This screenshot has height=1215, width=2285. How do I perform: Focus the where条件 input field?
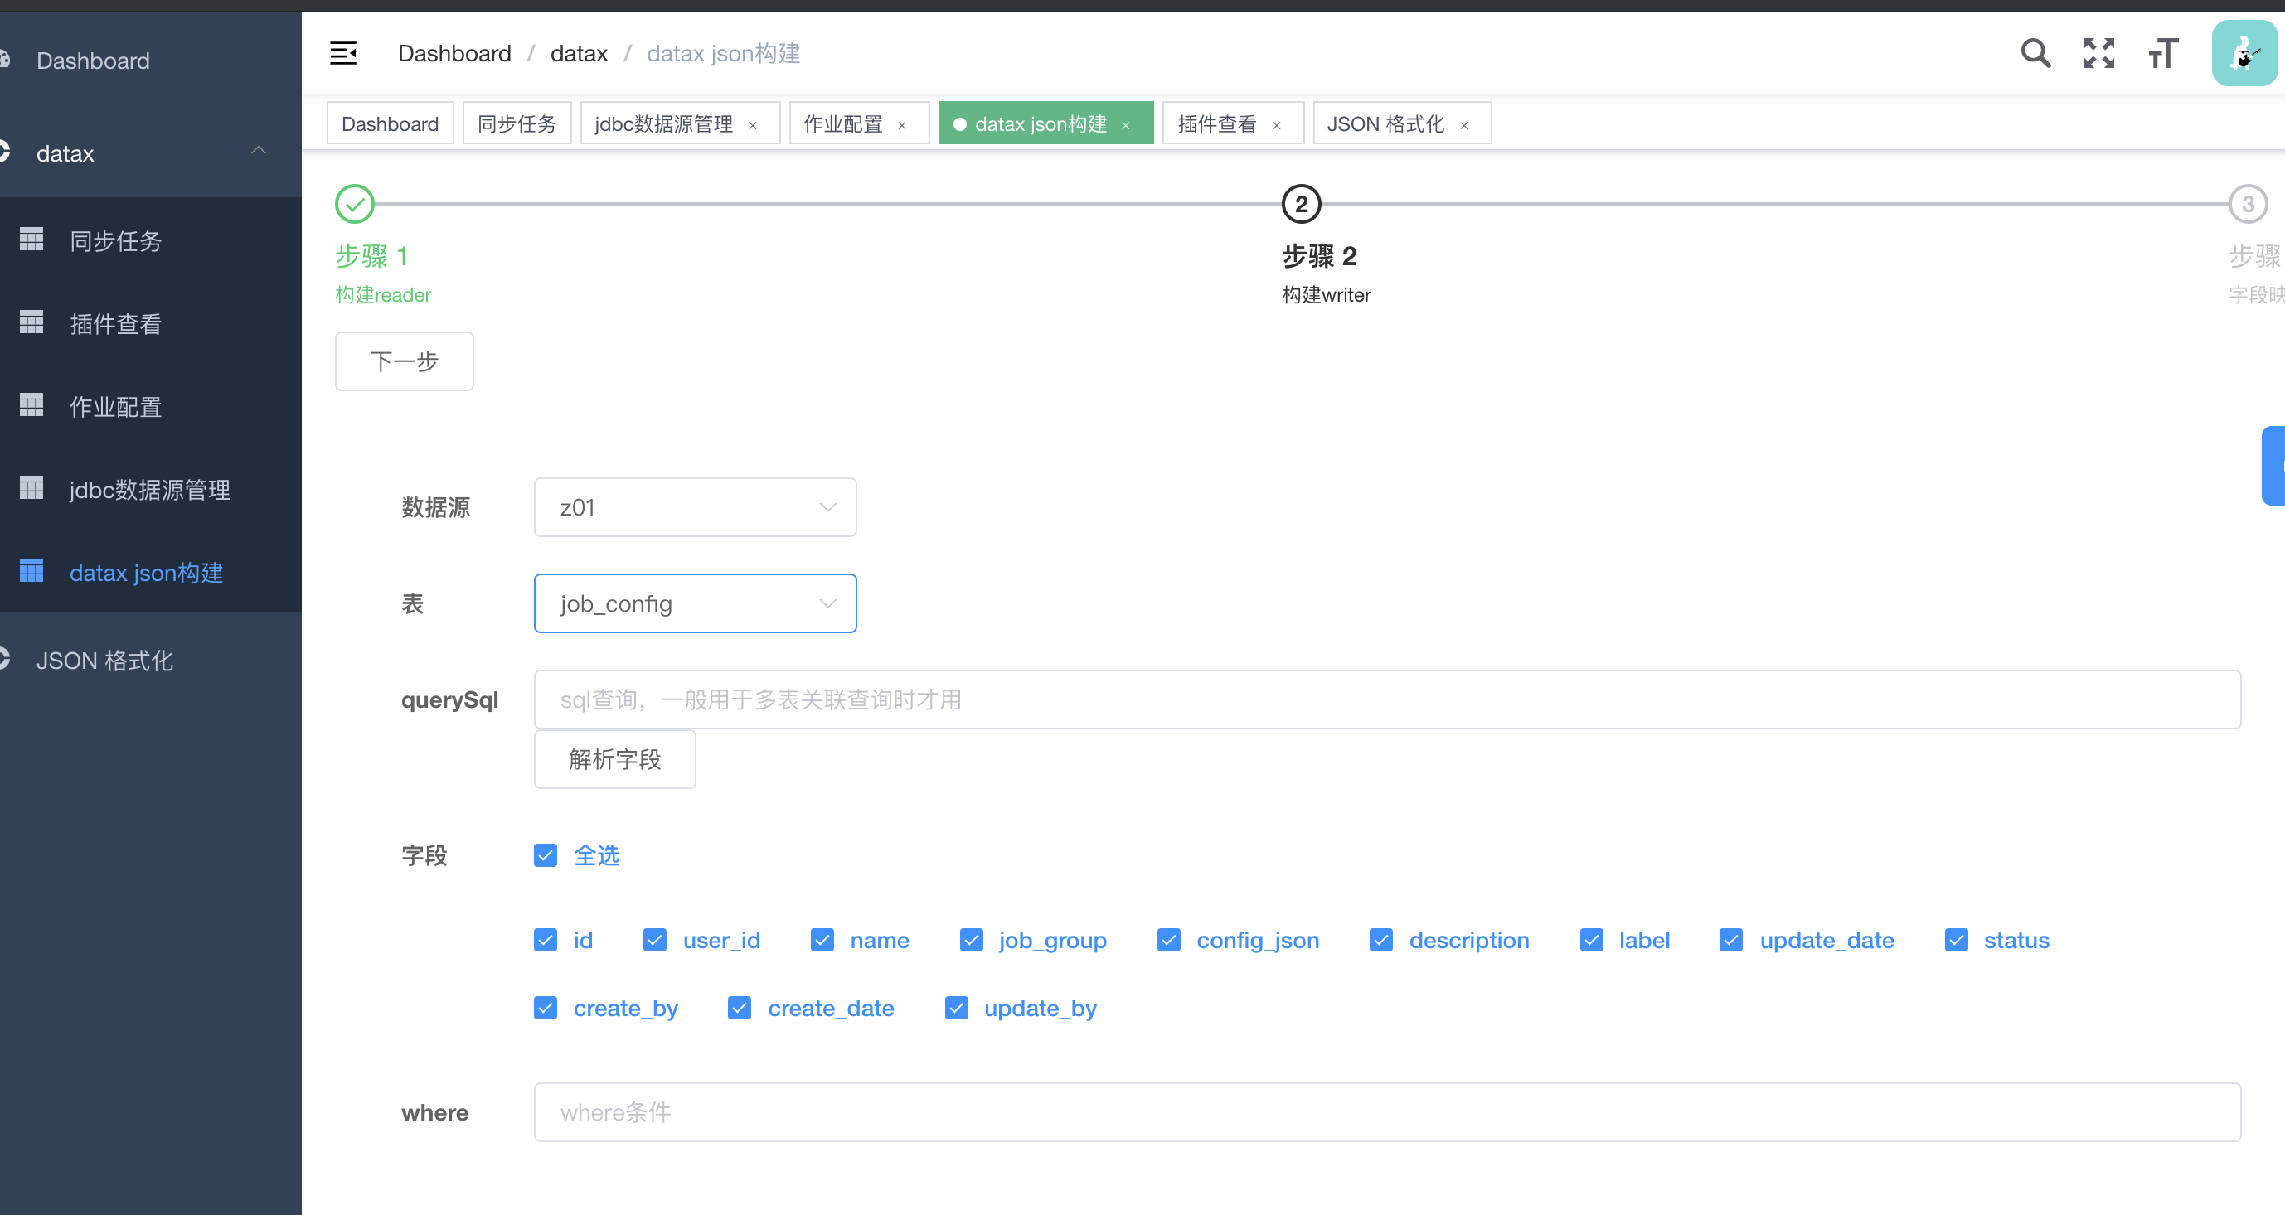click(x=1386, y=1112)
